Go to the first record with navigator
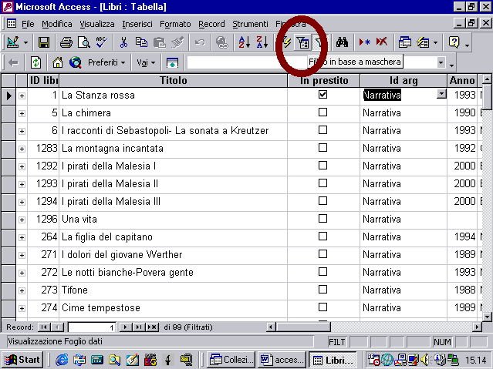 (x=44, y=327)
